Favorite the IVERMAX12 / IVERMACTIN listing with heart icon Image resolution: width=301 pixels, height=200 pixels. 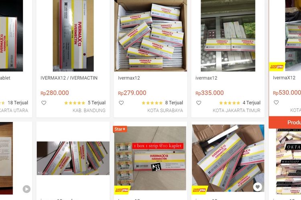coord(44,103)
